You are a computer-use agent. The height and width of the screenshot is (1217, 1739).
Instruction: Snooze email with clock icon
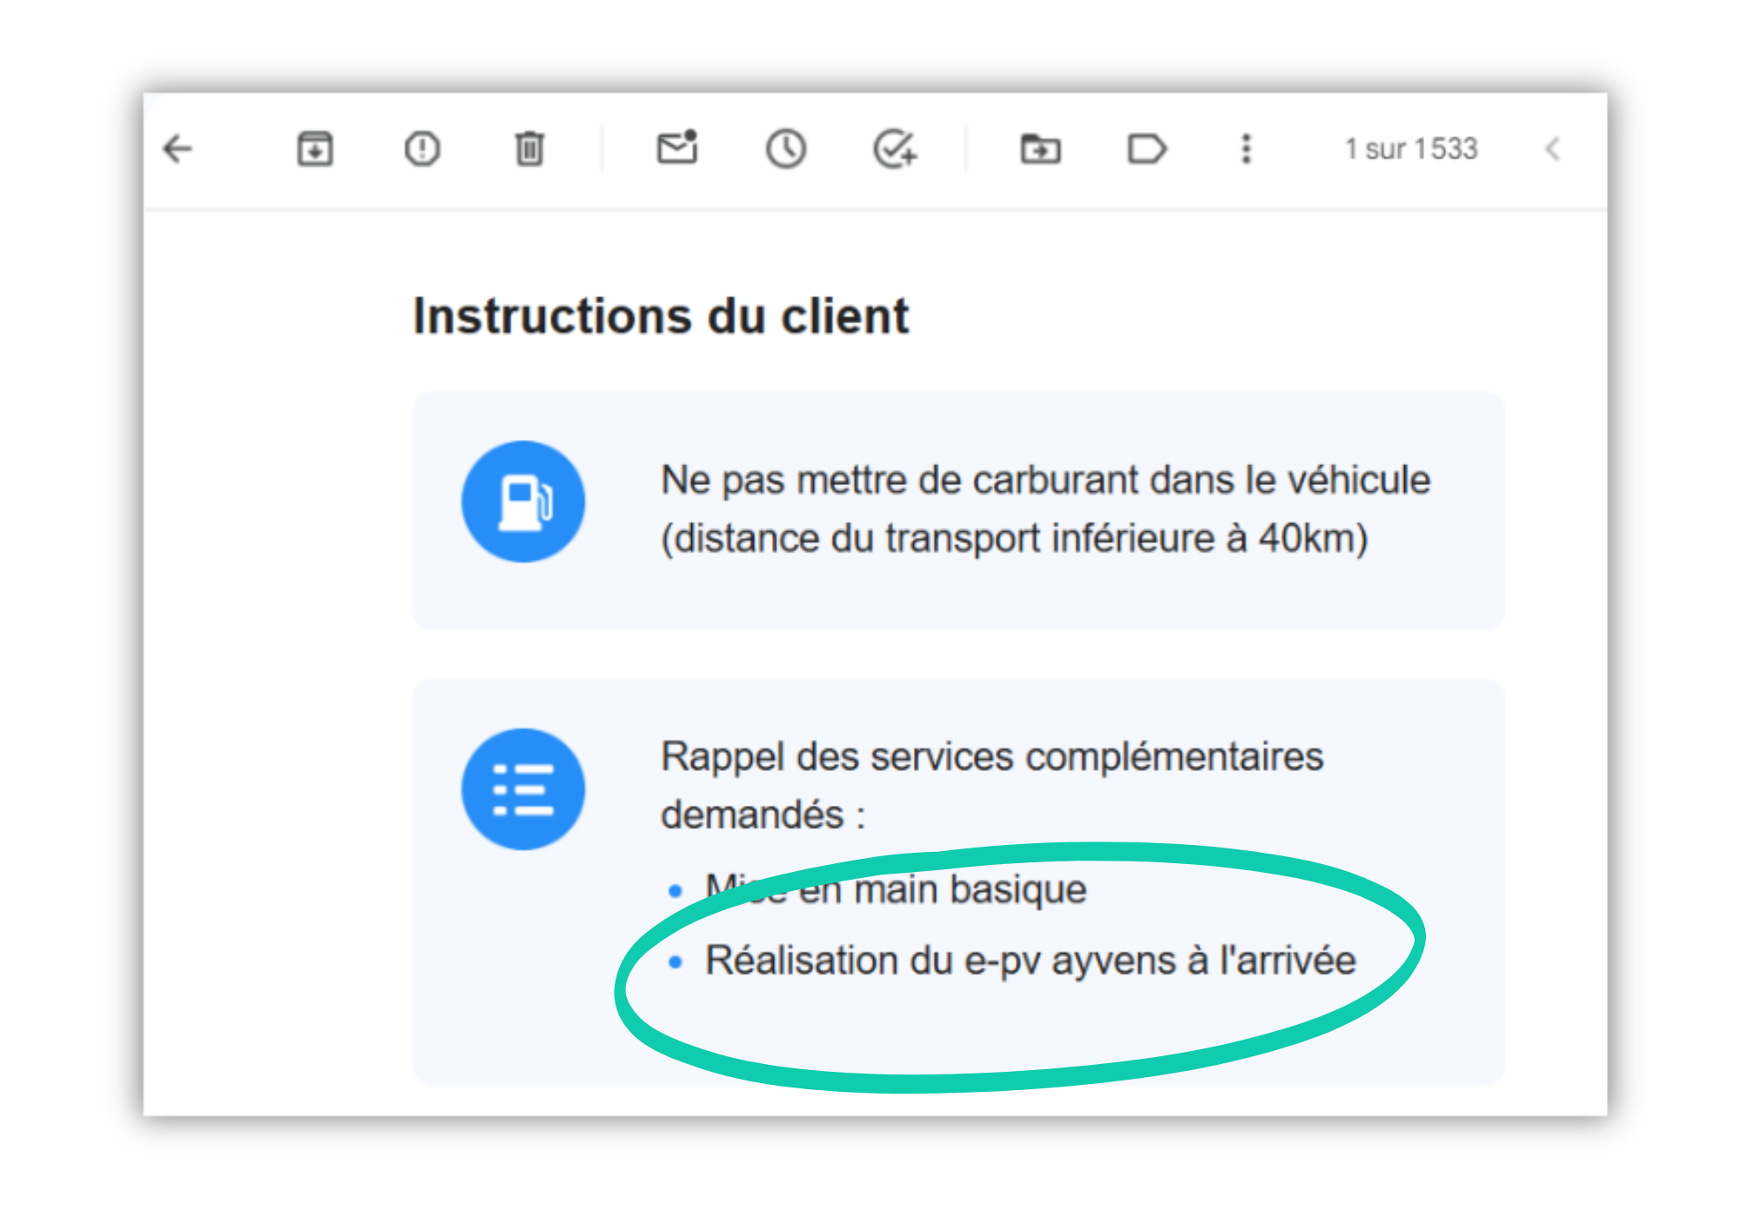786,149
